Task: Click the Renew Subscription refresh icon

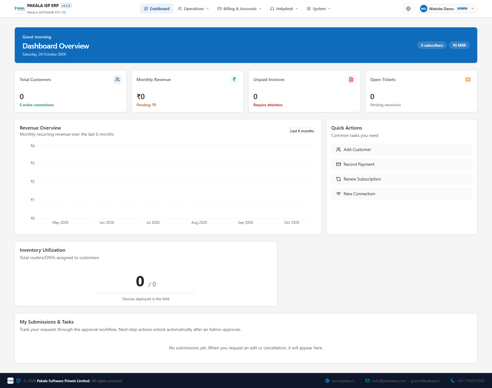Action: click(x=339, y=179)
